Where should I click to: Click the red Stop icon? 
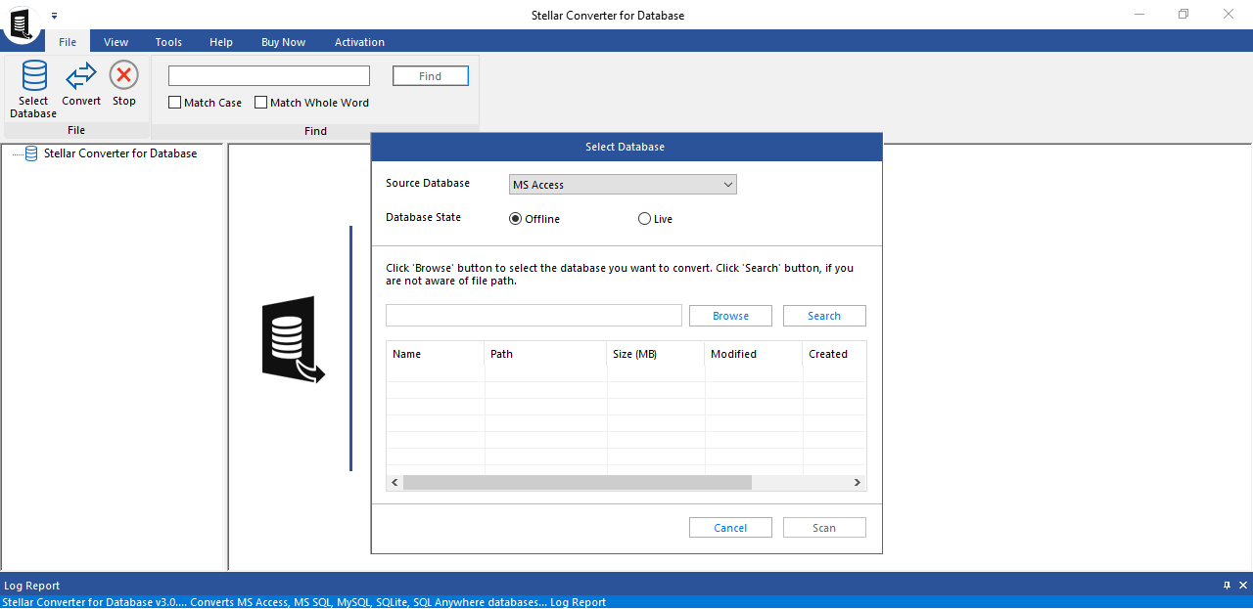tap(123, 75)
